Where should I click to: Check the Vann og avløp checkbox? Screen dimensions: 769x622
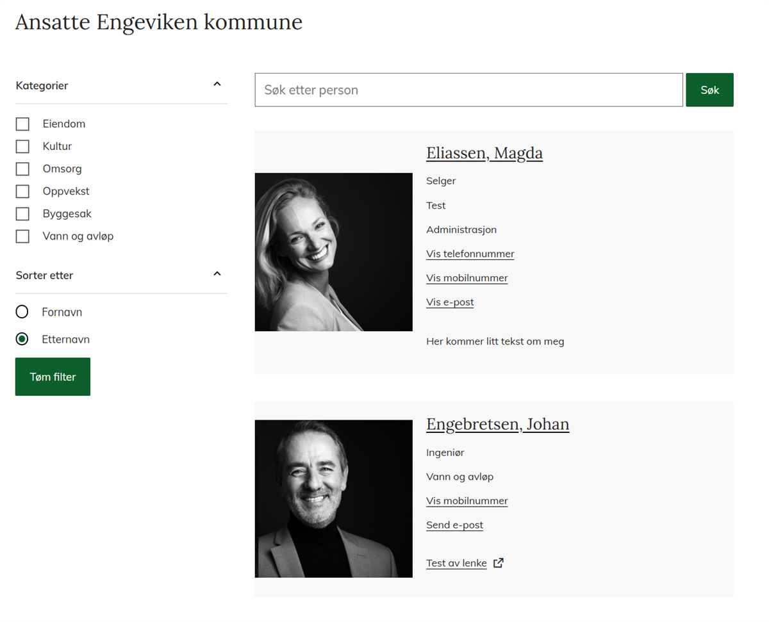(x=22, y=236)
